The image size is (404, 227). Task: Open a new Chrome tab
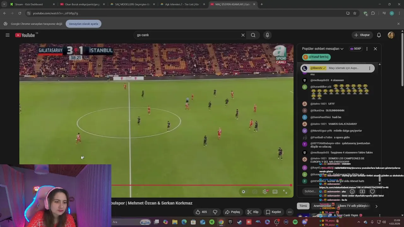point(262,4)
